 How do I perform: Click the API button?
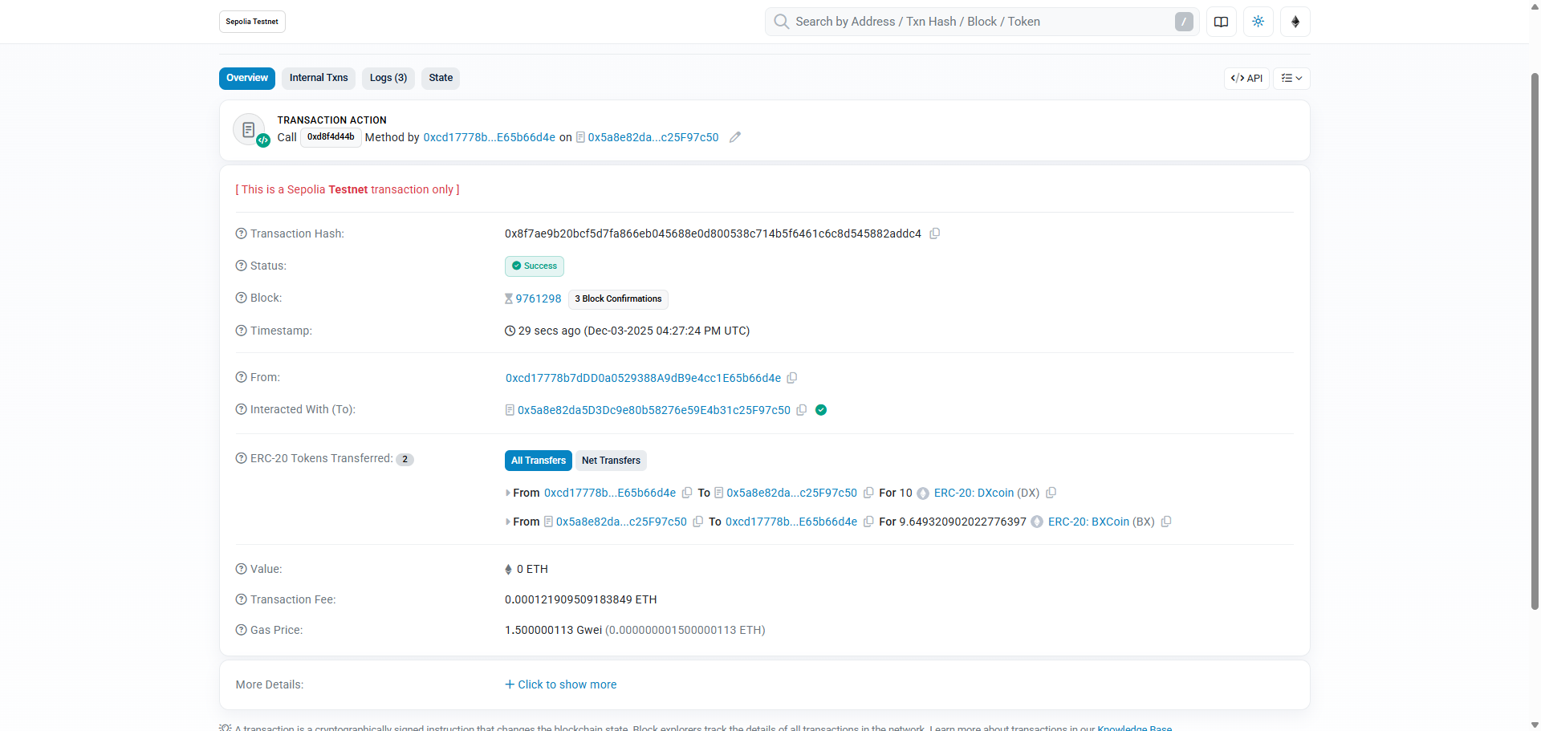tap(1246, 78)
